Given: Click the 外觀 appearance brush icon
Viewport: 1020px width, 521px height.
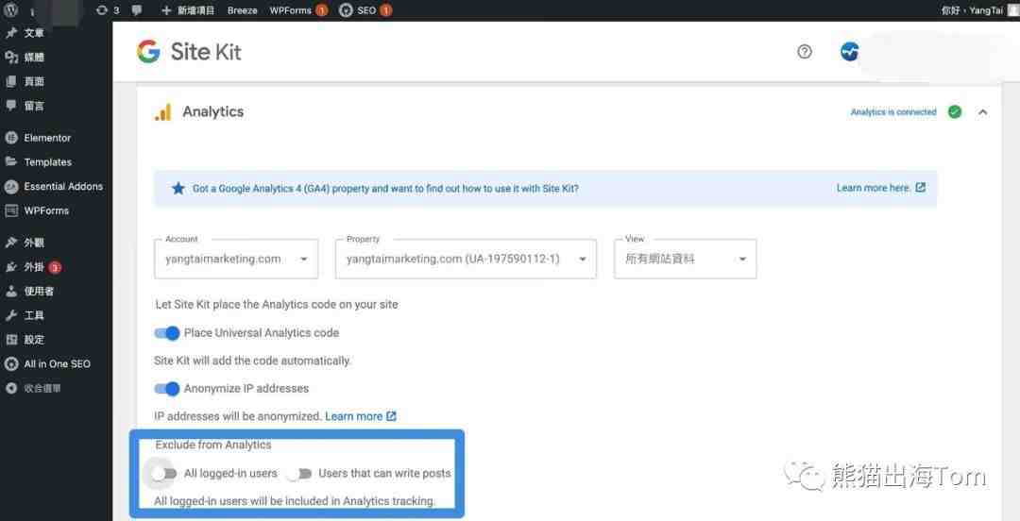Looking at the screenshot, I should point(11,243).
